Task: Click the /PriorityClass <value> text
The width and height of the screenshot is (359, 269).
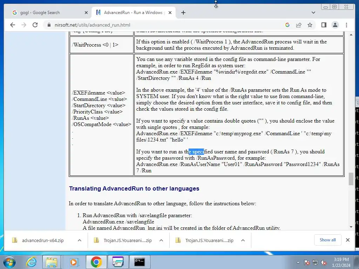Action: [97, 112]
